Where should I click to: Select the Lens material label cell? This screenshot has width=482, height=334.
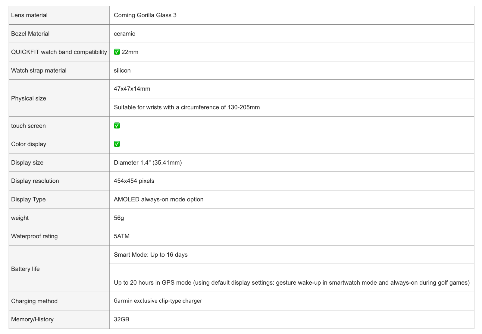click(x=59, y=15)
